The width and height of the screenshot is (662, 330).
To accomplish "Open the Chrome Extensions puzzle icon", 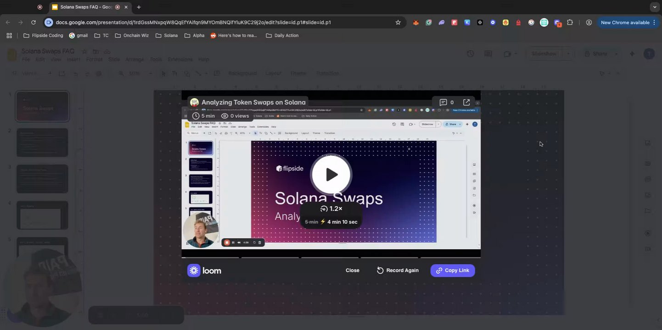I will (x=570, y=22).
